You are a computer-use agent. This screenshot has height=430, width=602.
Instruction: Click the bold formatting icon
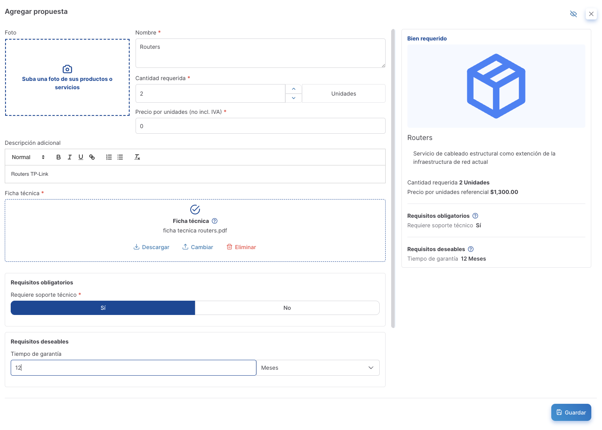(58, 157)
